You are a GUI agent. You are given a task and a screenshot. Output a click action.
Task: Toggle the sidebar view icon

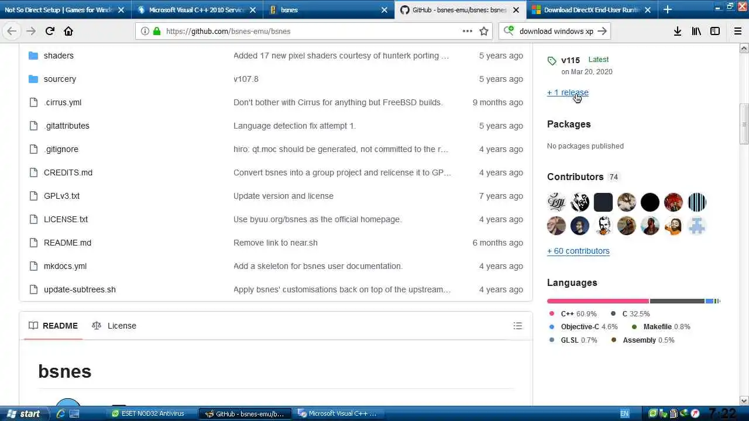(715, 31)
